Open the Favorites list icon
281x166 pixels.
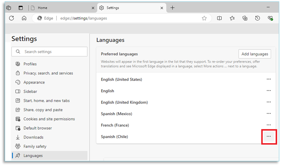coord(232,18)
